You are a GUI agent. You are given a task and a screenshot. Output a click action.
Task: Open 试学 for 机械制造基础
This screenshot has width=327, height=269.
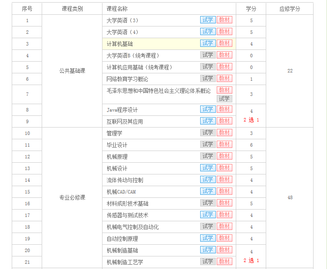(208, 250)
